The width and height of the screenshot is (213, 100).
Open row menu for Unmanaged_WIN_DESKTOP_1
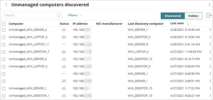tap(210, 96)
